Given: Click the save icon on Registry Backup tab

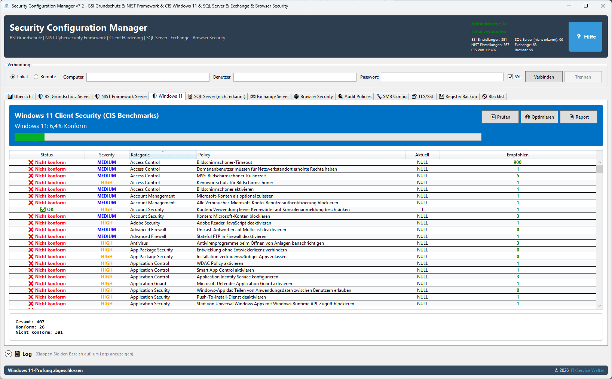Looking at the screenshot, I should [x=441, y=97].
